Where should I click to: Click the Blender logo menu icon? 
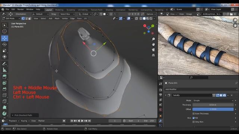[x=3, y=9]
